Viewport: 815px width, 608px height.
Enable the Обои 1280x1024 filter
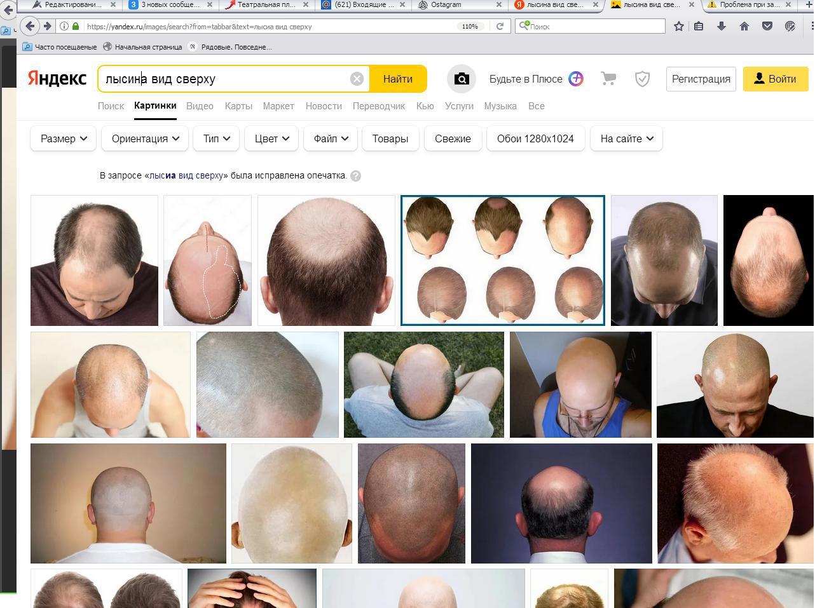(535, 138)
